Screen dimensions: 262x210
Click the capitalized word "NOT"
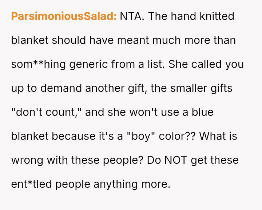click(176, 160)
